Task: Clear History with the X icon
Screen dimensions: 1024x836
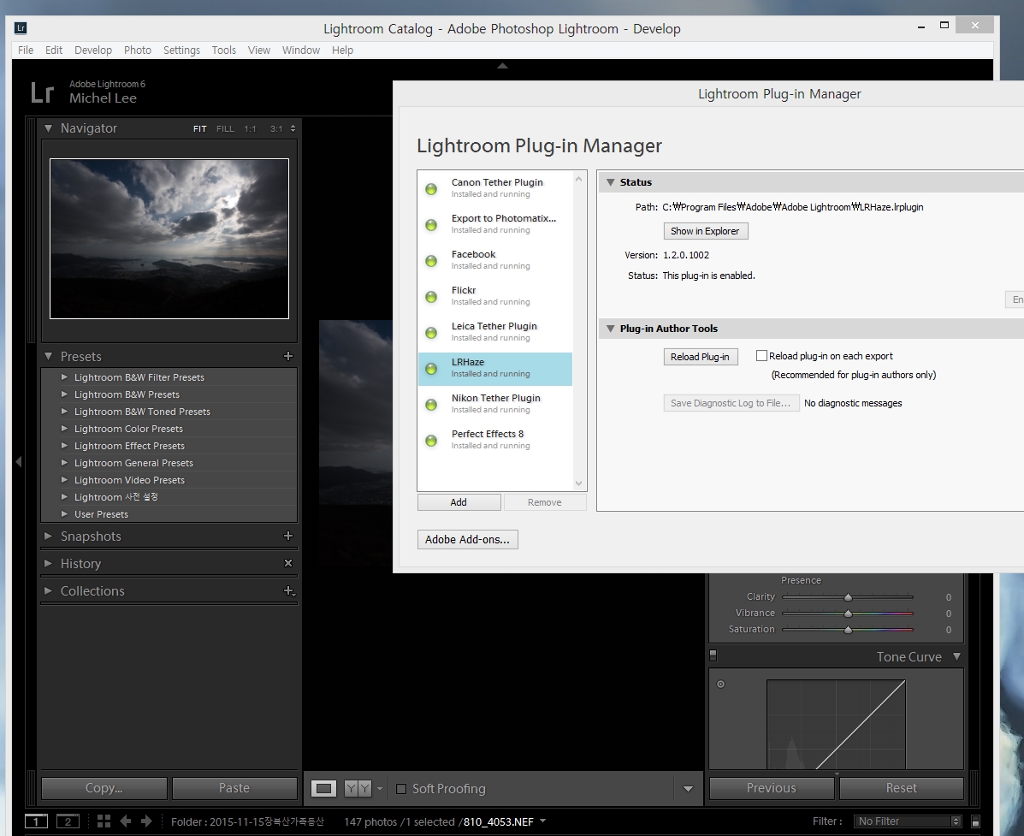Action: [x=288, y=564]
